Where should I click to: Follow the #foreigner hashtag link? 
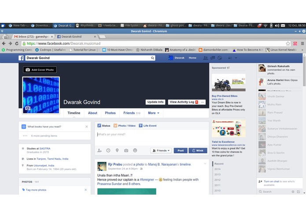(x=147, y=180)
